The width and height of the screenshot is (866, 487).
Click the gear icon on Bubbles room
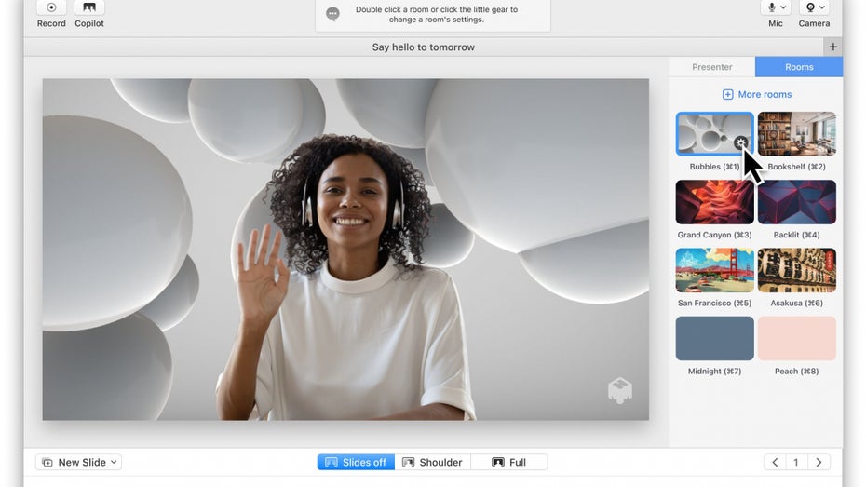pyautogui.click(x=740, y=143)
